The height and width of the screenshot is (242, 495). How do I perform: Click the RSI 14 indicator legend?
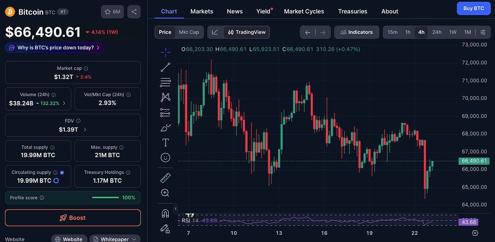pyautogui.click(x=190, y=220)
